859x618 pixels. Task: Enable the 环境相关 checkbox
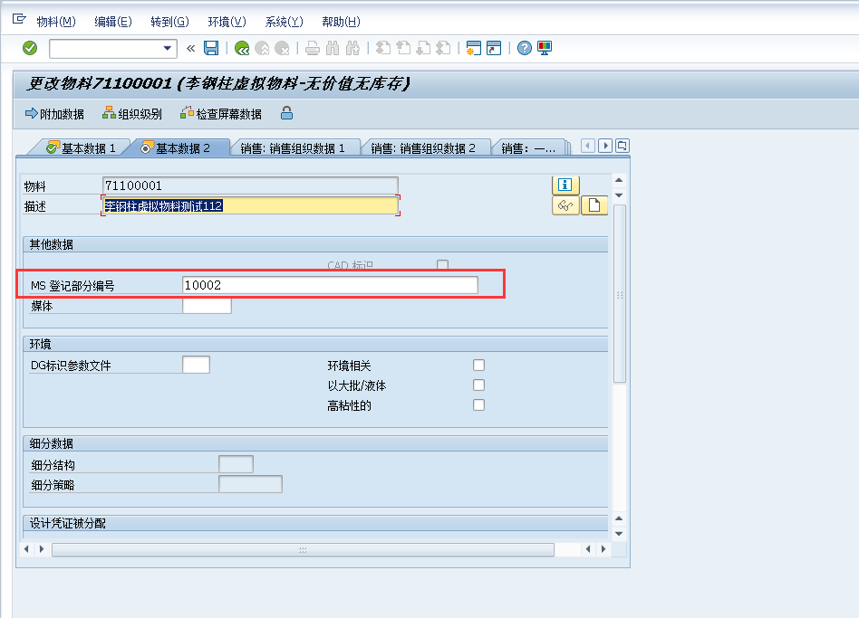click(x=478, y=364)
